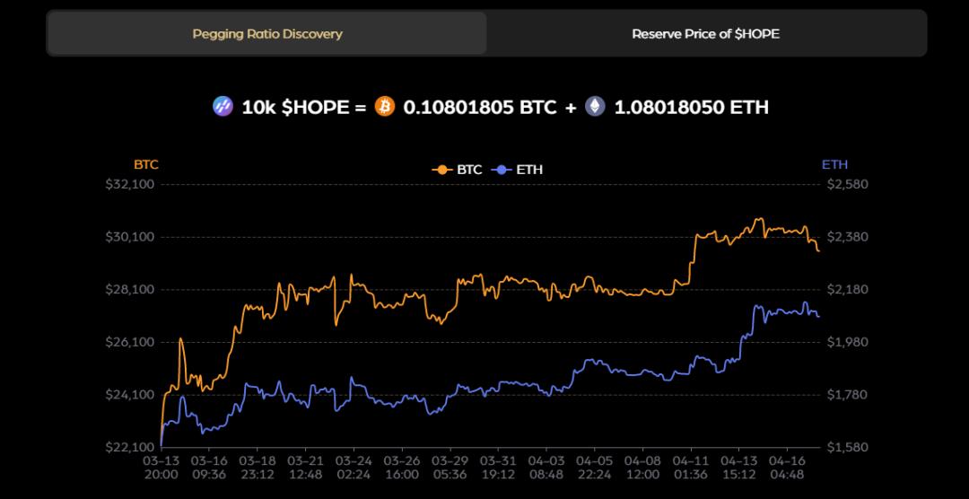
Task: Switch to Pegging Ratio Discovery tab
Action: [x=267, y=34]
